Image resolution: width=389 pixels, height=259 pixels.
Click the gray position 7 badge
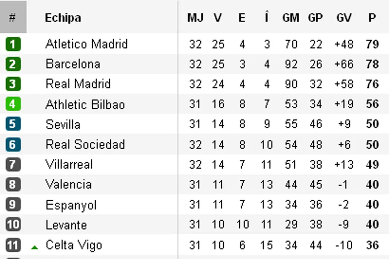point(13,164)
